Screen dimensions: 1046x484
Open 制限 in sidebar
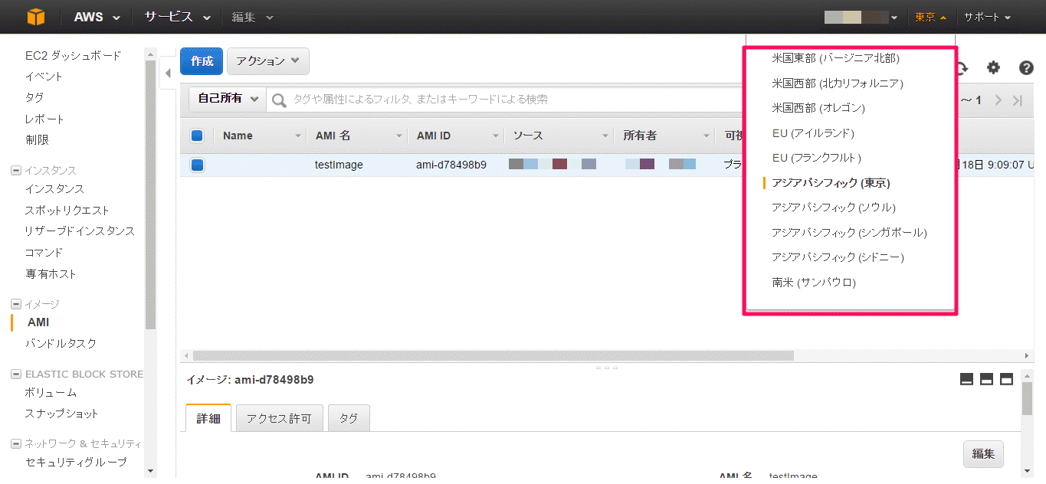[37, 140]
